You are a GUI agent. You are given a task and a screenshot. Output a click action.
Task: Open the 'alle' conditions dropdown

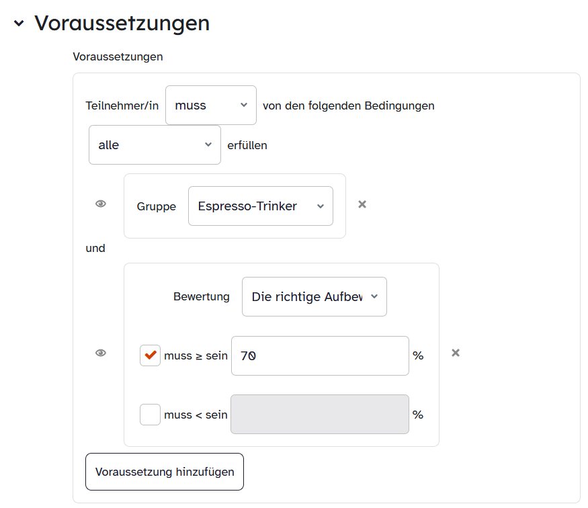click(x=155, y=145)
